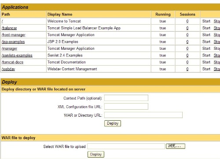Click the running 'true' value for /webdav
This screenshot has height=159, width=220.
point(163,69)
